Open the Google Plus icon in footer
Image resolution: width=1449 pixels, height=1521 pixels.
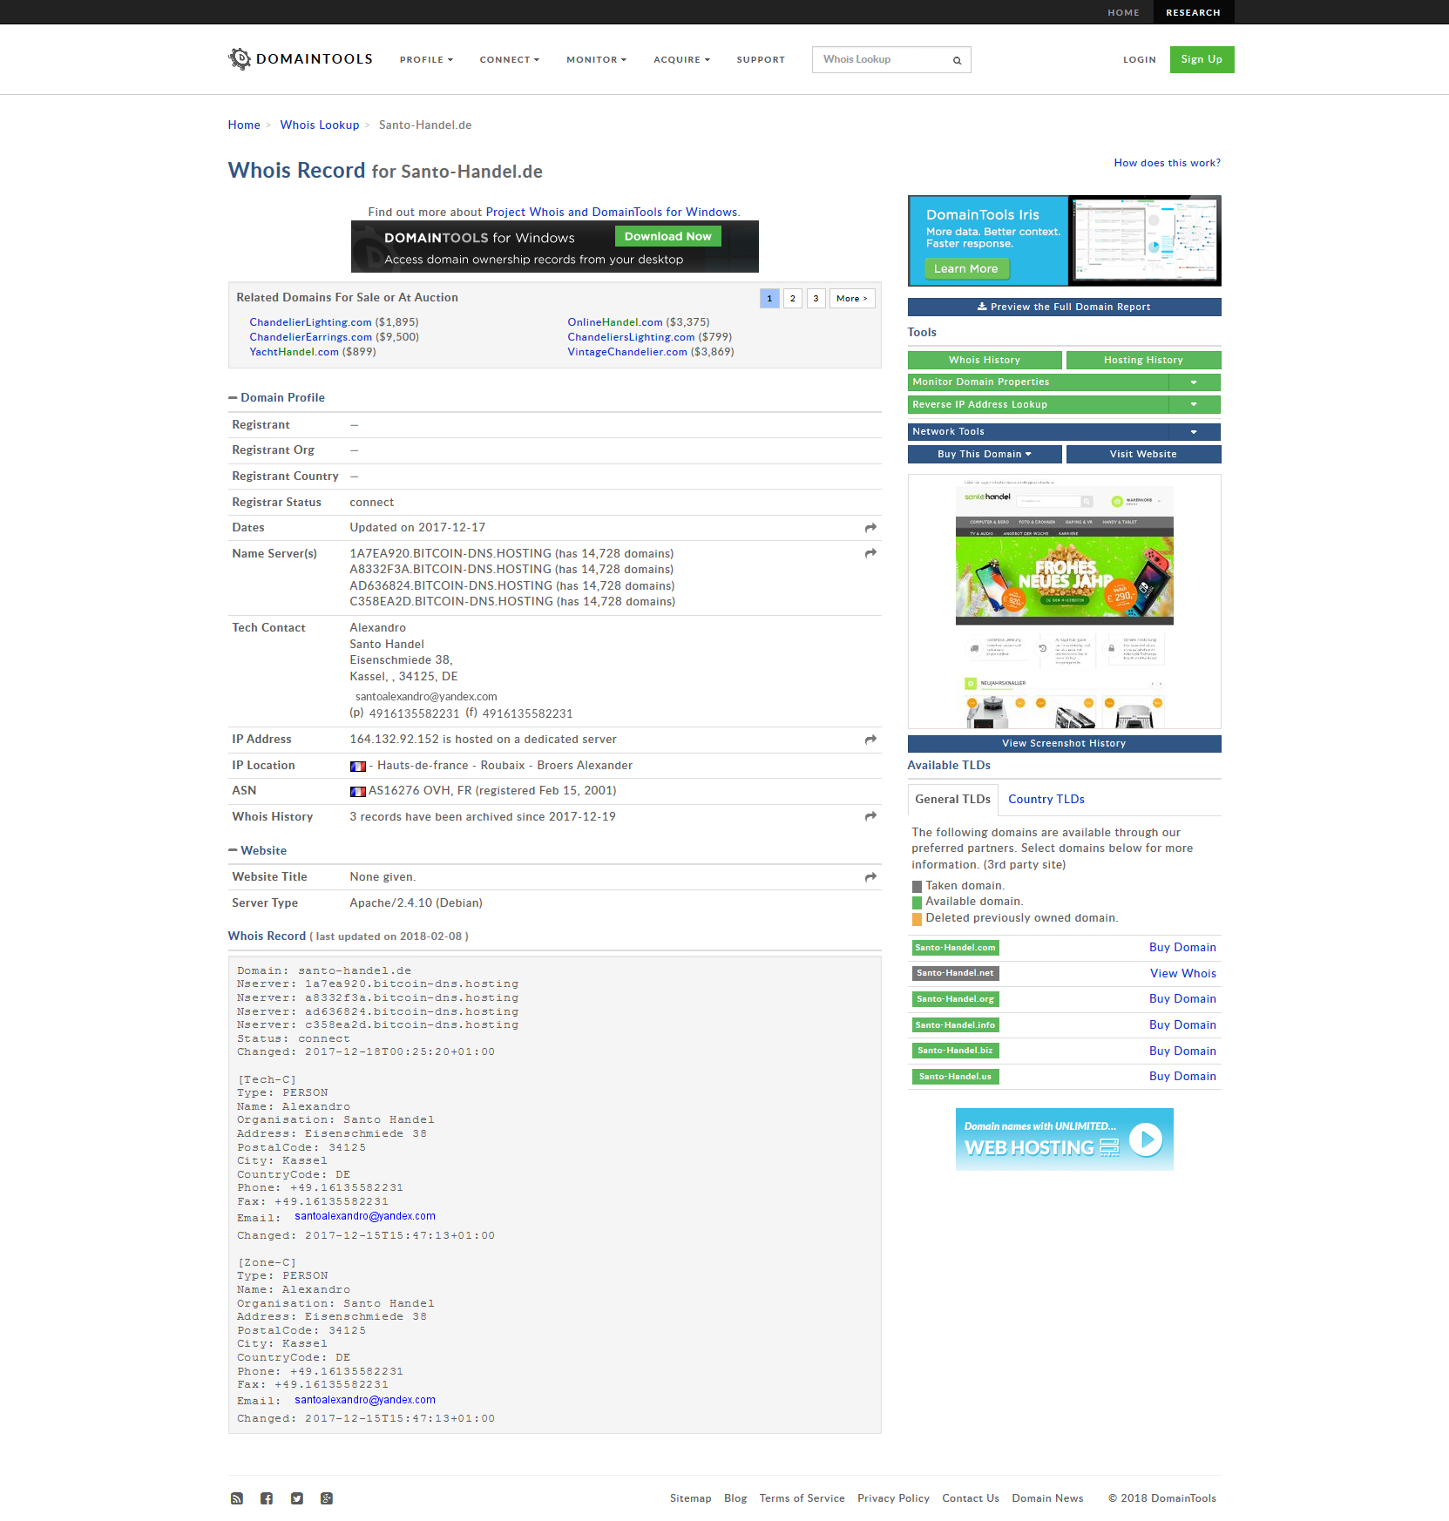pos(327,1498)
